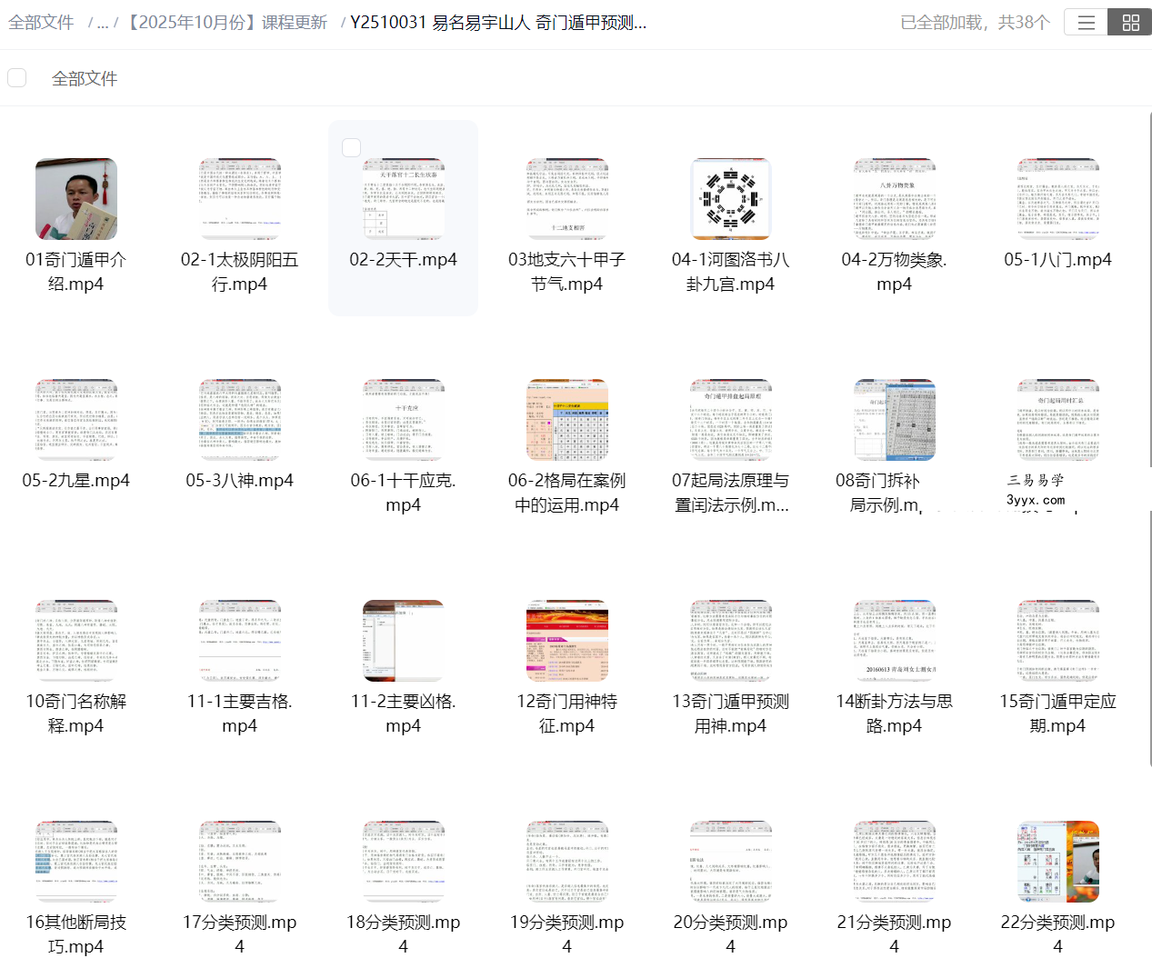Open thumbnail of 21分类预测.mp4
The width and height of the screenshot is (1152, 978).
coord(895,862)
